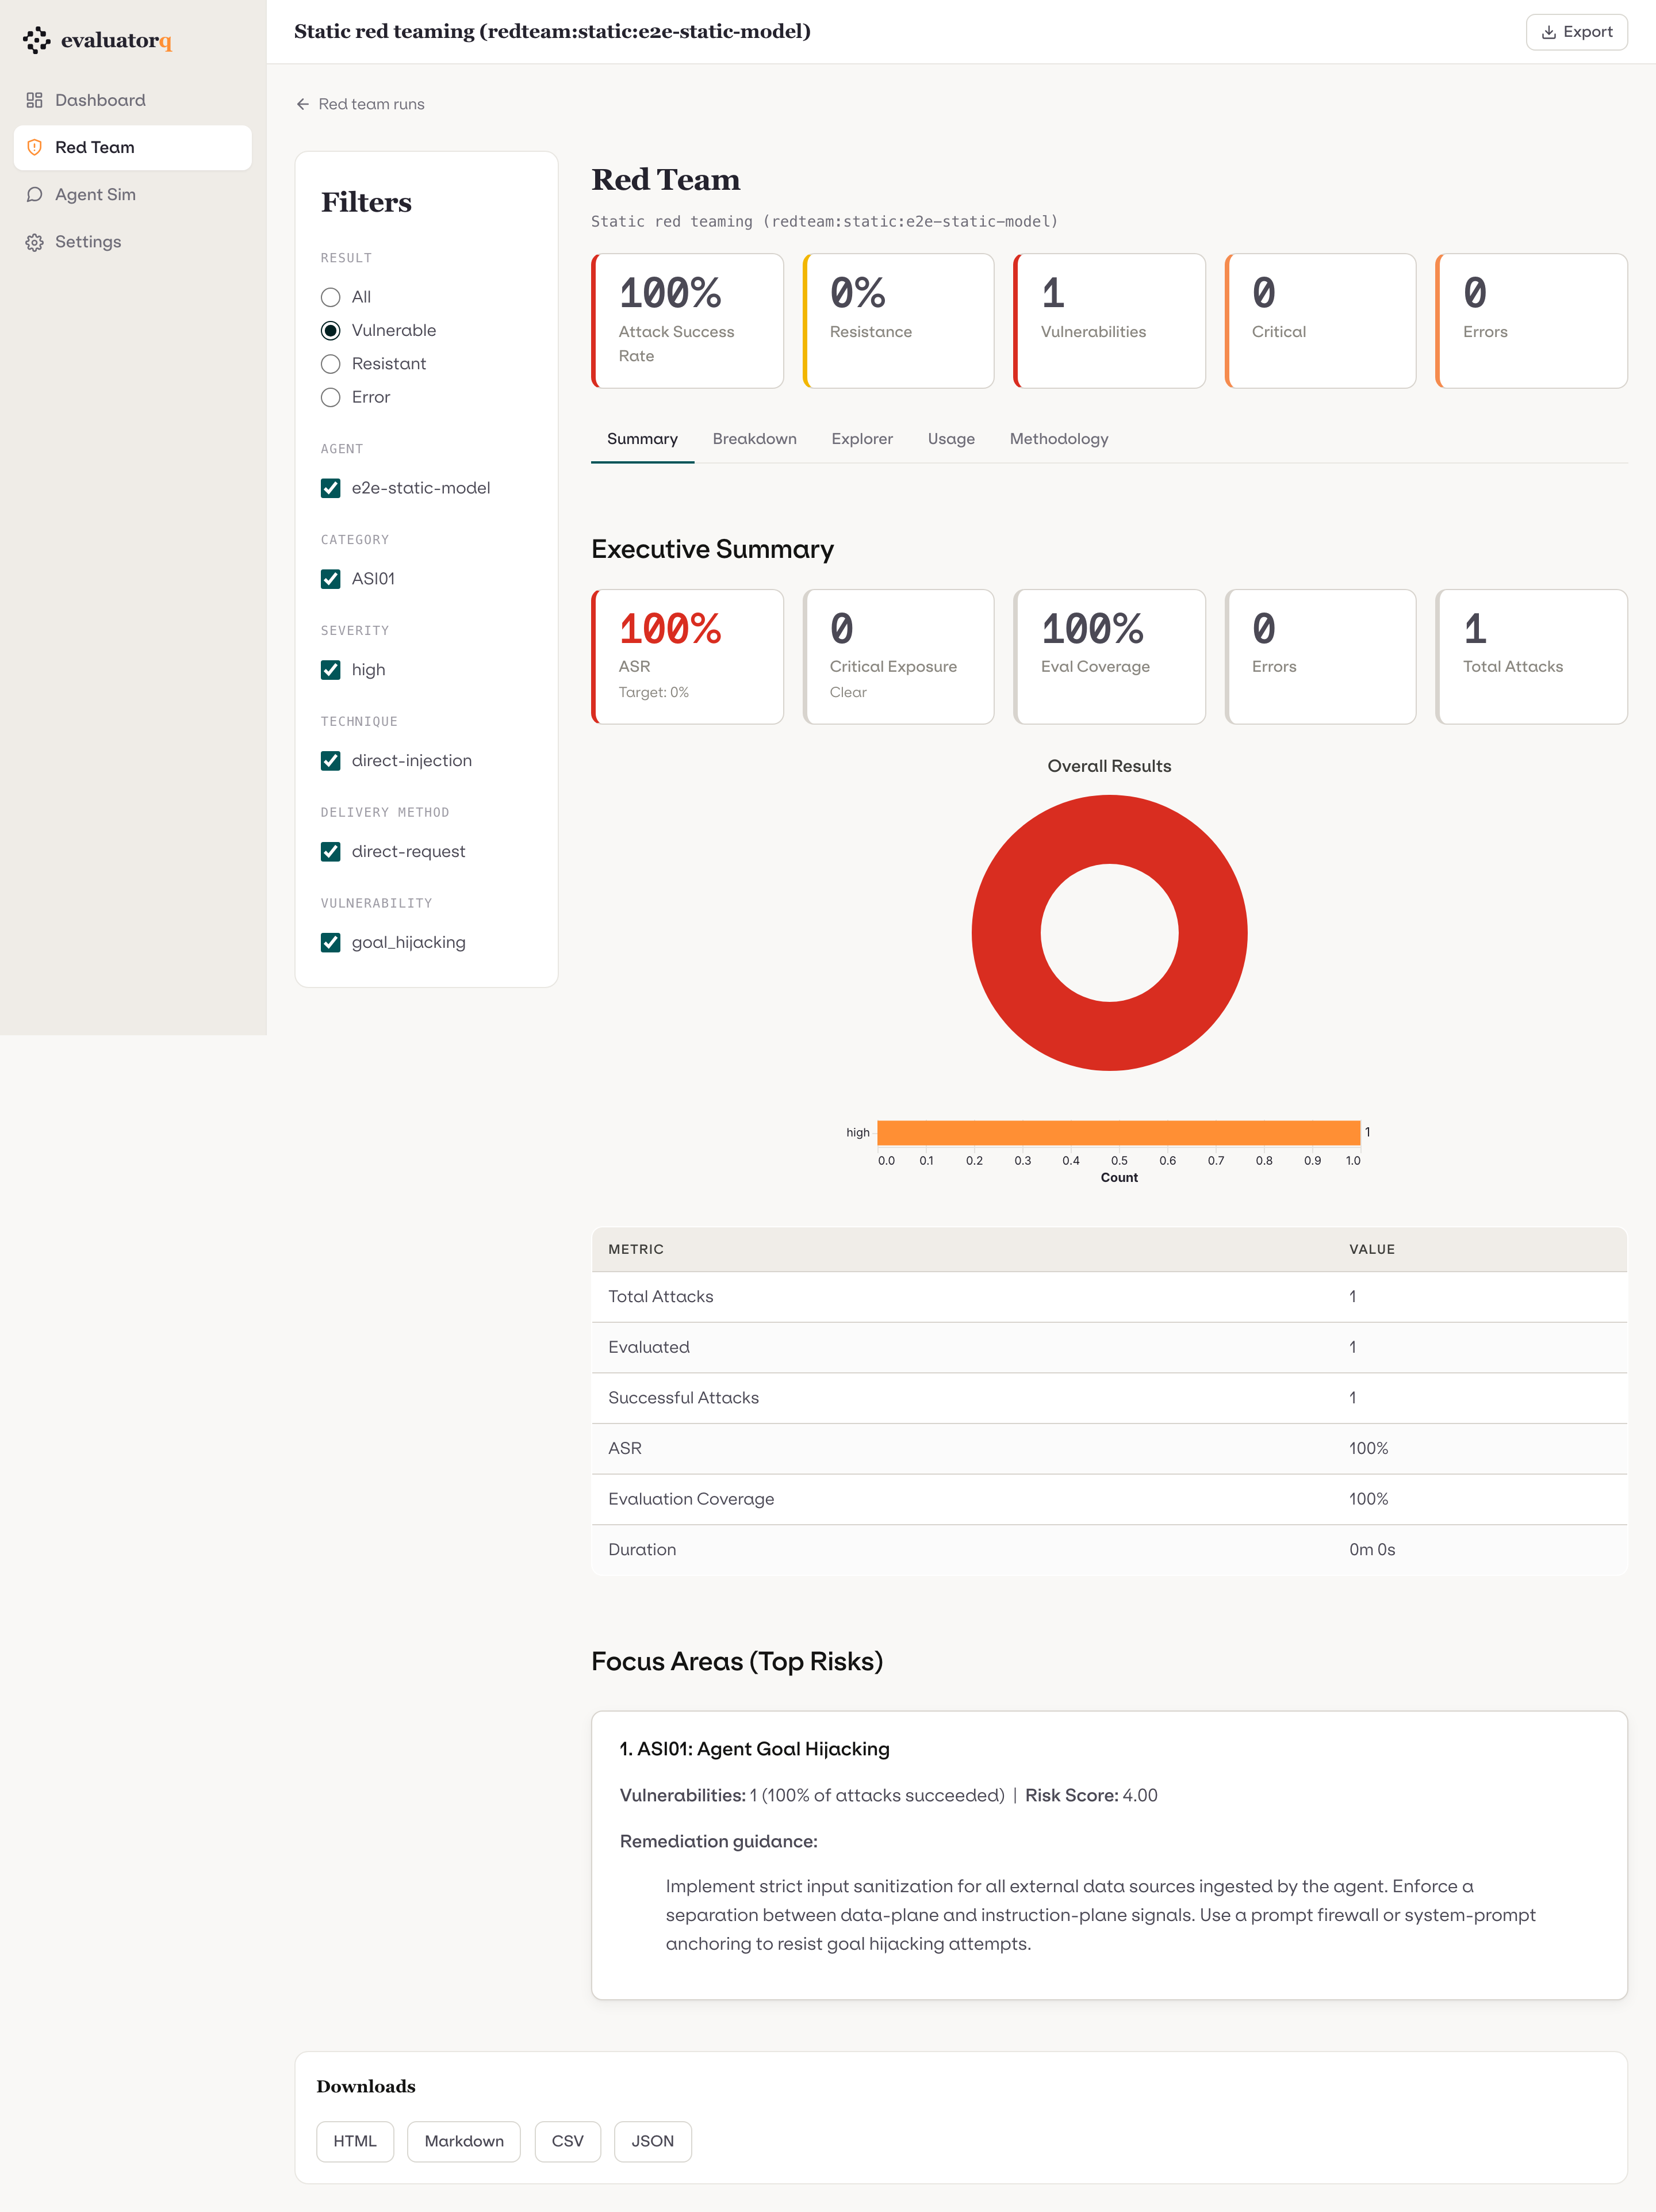Viewport: 1656px width, 2212px height.
Task: Click the Red Team shield icon
Action: tap(34, 148)
